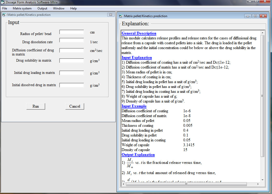Viewport: 272px width, 194px height.
Task: Click the Drug dissolution rate input
Action: (72, 40)
